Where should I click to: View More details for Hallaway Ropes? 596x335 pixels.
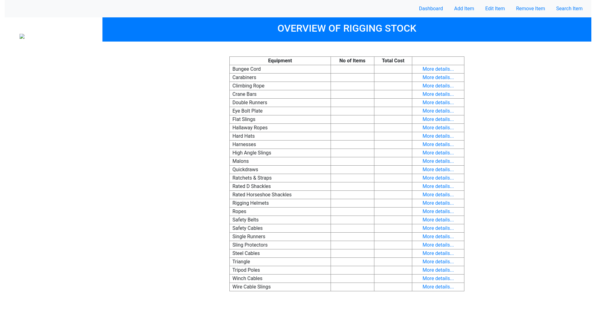tap(438, 128)
